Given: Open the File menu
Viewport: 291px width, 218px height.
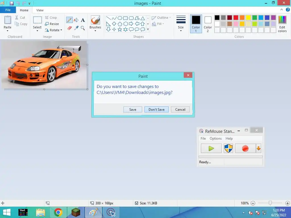Looking at the screenshot, I should [x=8, y=10].
